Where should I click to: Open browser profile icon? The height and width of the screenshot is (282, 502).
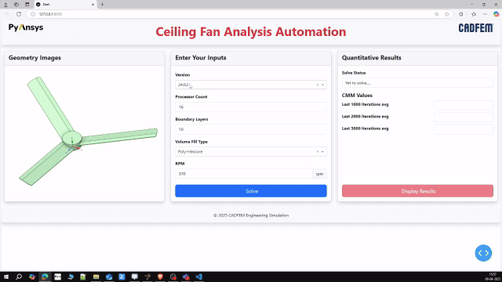click(x=5, y=5)
